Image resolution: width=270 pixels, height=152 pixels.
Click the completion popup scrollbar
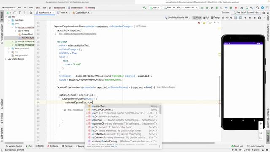(160, 109)
